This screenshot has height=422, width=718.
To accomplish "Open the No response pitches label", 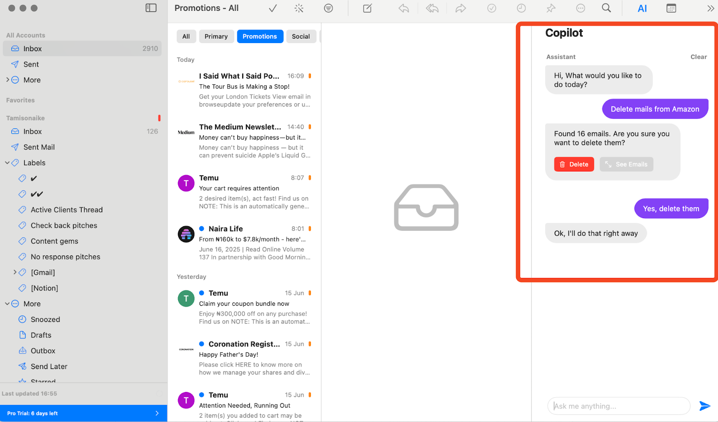I will coord(66,257).
